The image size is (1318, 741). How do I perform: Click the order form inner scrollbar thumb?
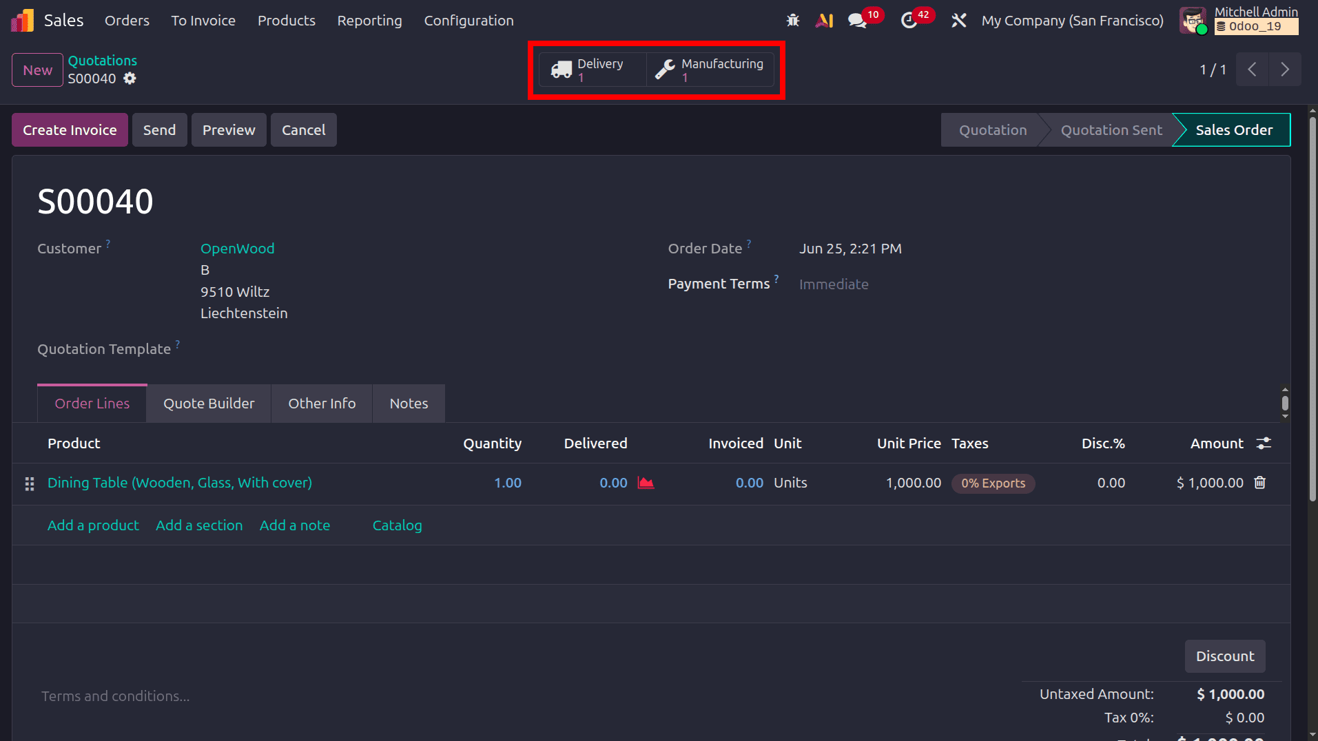tap(1285, 403)
